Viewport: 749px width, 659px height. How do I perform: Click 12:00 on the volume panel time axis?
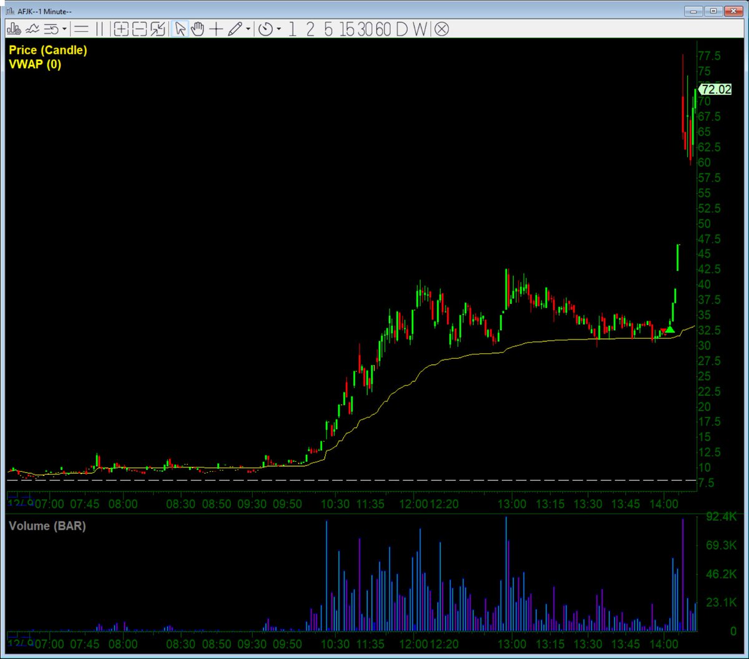(x=414, y=644)
